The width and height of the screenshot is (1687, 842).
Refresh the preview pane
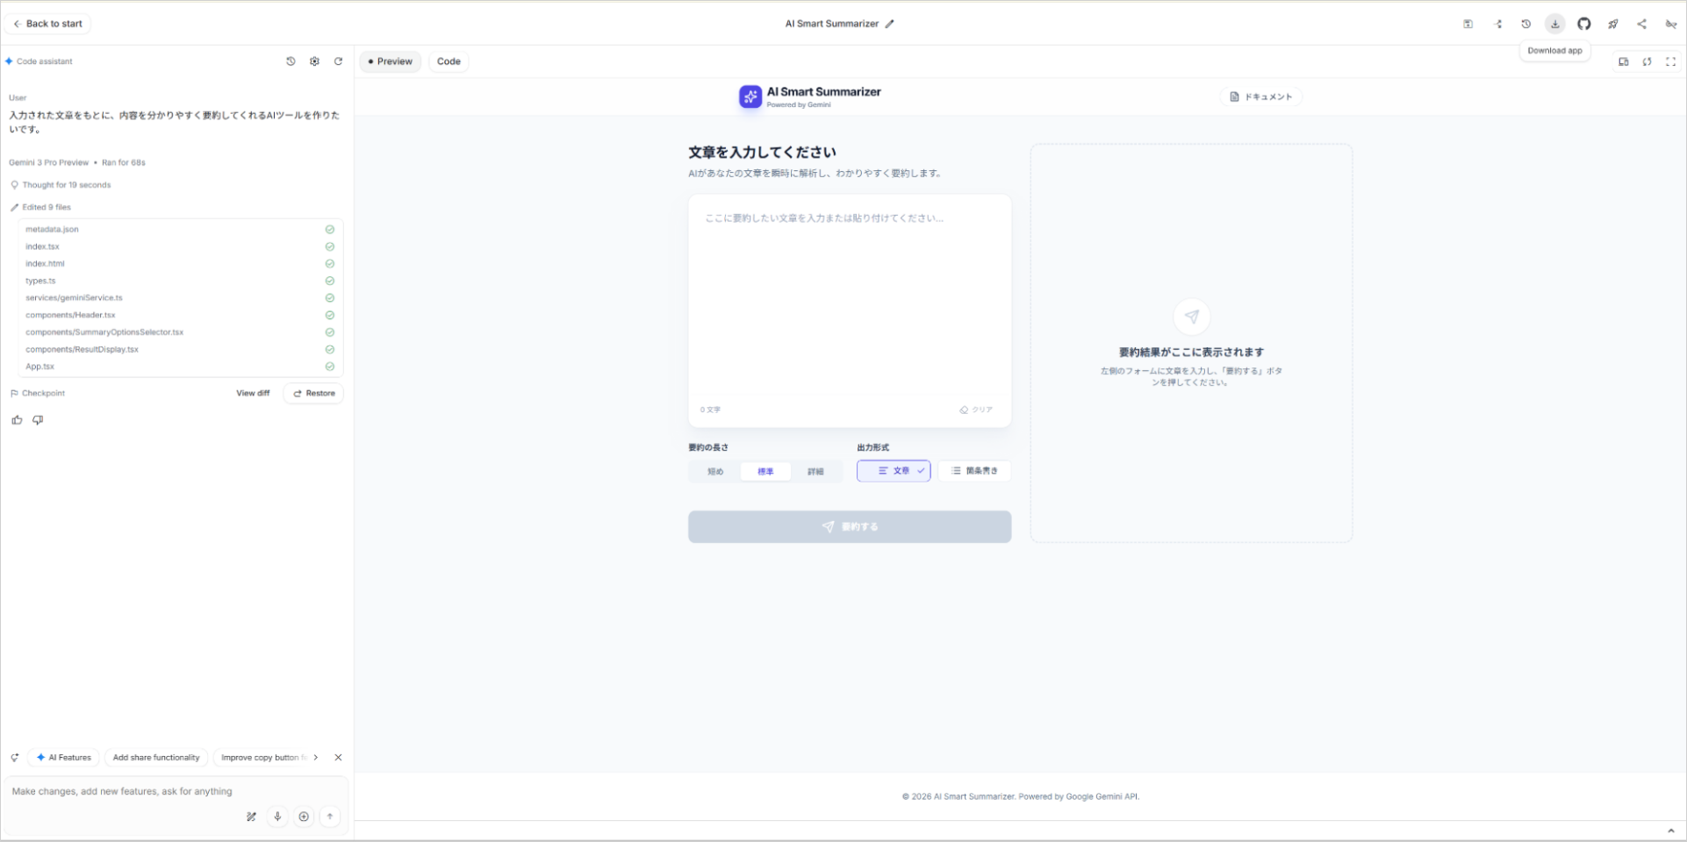click(1648, 61)
